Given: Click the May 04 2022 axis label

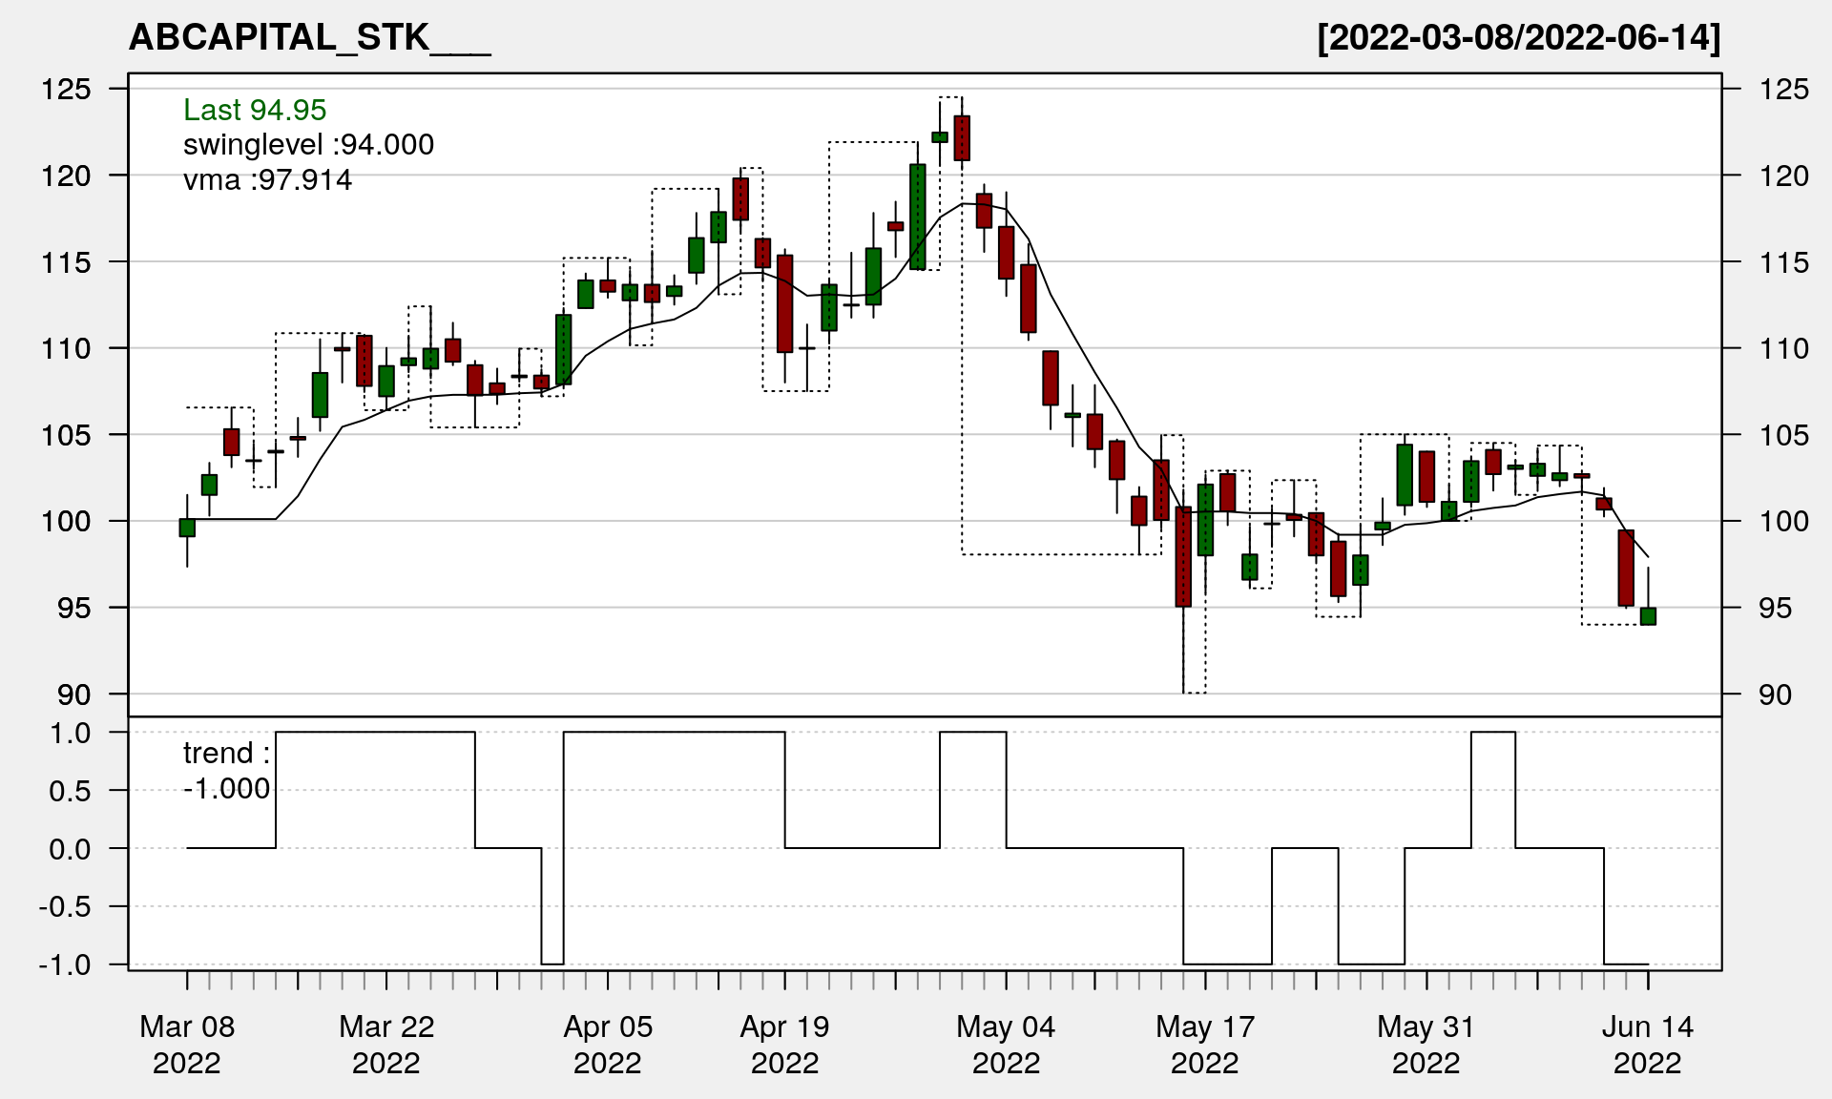Looking at the screenshot, I should [x=1006, y=1044].
